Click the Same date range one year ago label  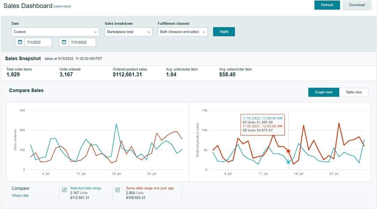pos(150,188)
